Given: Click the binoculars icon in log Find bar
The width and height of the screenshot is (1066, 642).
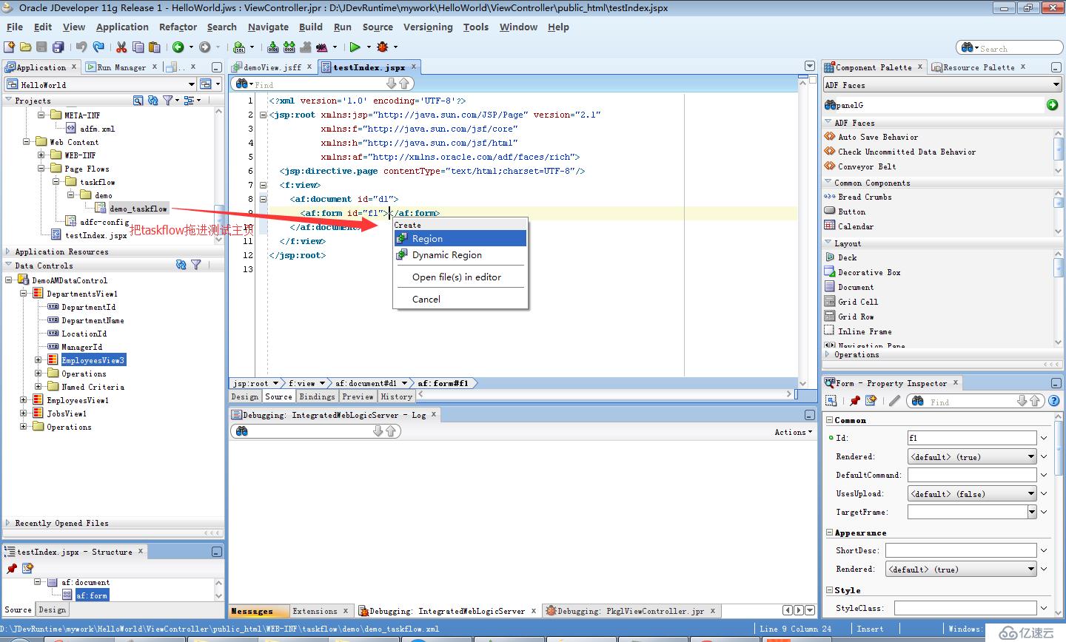Looking at the screenshot, I should pos(241,431).
